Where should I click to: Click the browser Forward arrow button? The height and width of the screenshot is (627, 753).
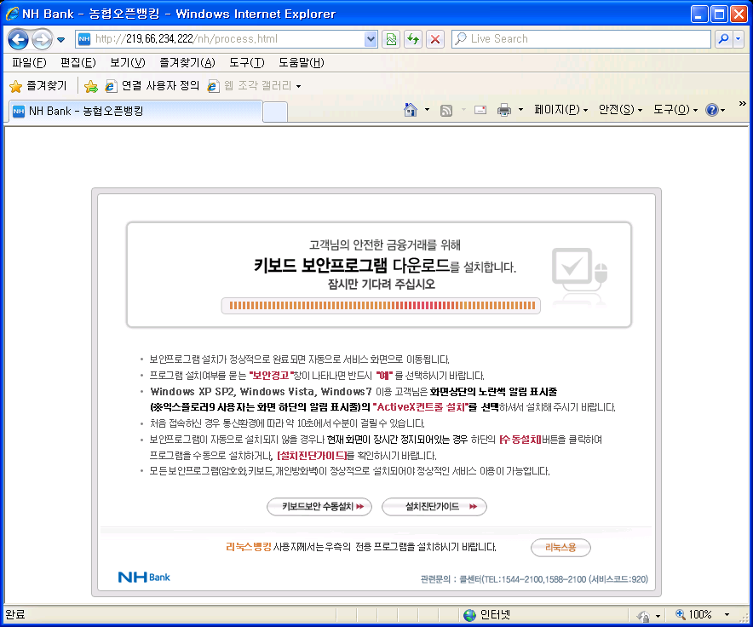pyautogui.click(x=43, y=39)
